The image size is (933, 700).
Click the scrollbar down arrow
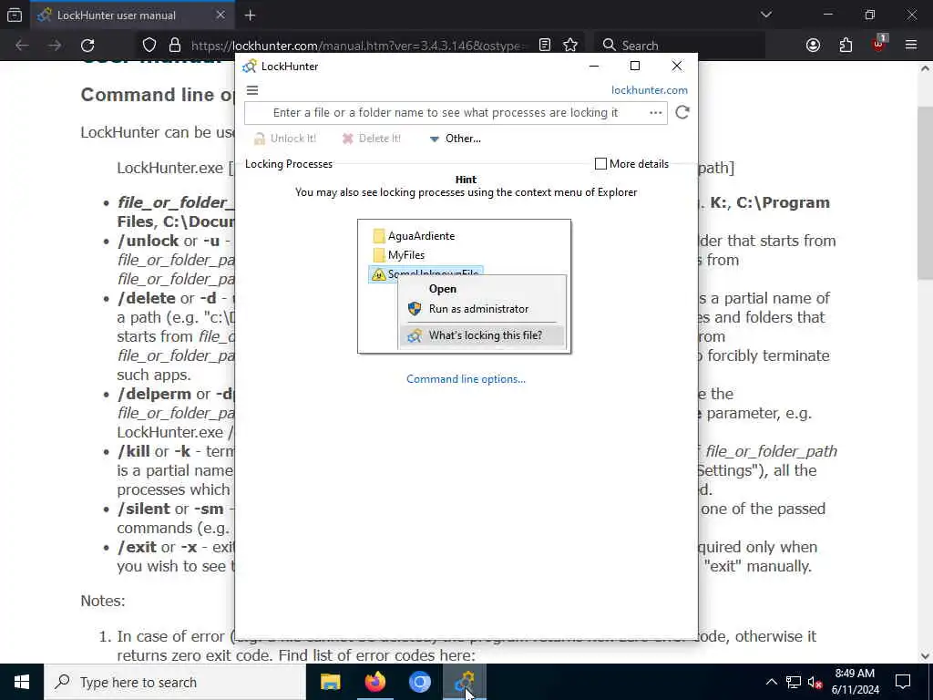924,656
